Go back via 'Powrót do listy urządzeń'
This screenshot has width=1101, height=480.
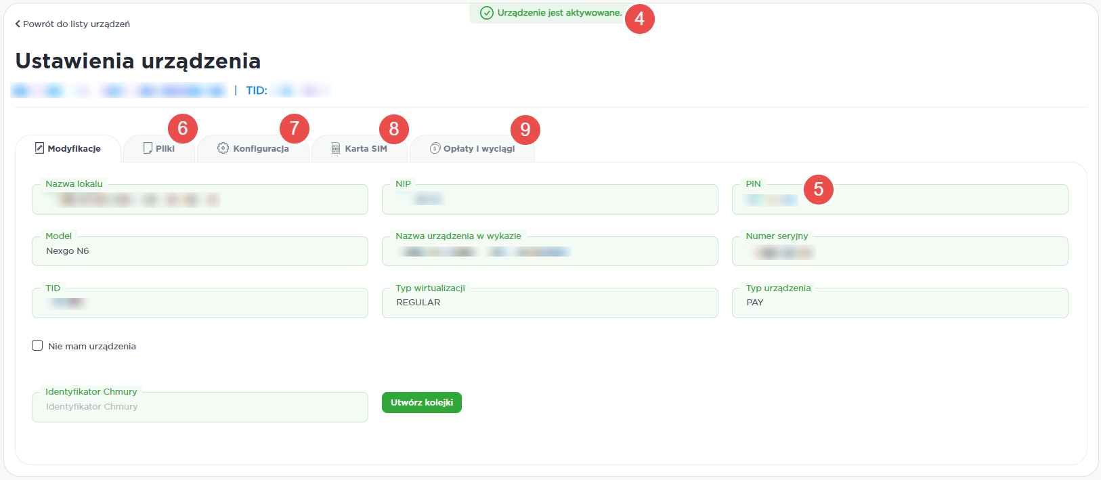pyautogui.click(x=72, y=24)
